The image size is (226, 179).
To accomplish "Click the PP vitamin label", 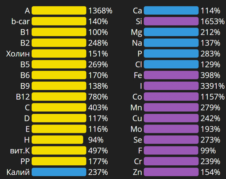I will 25,161.
